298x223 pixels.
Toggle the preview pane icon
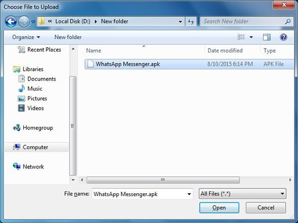pyautogui.click(x=267, y=37)
